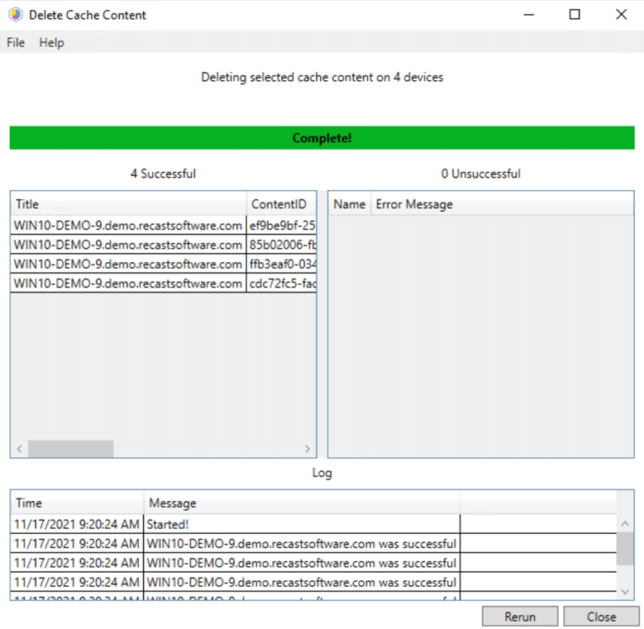Screen dimensions: 644x629
Task: Sort by ContentID column header
Action: pyautogui.click(x=281, y=204)
